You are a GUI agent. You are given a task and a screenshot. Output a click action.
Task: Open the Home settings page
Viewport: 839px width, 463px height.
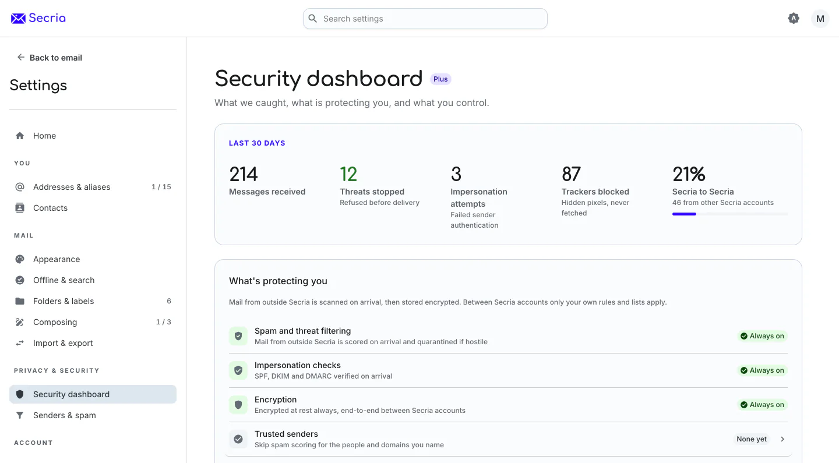(93, 136)
